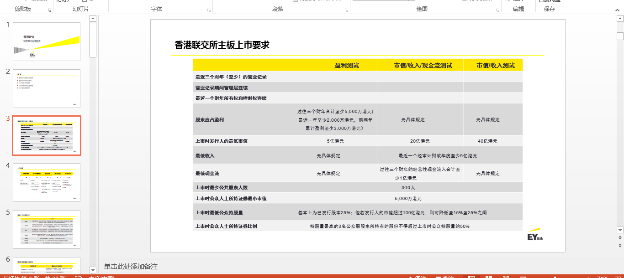
Task: Select slide 5 thumbnail
Action: pyautogui.click(x=47, y=230)
